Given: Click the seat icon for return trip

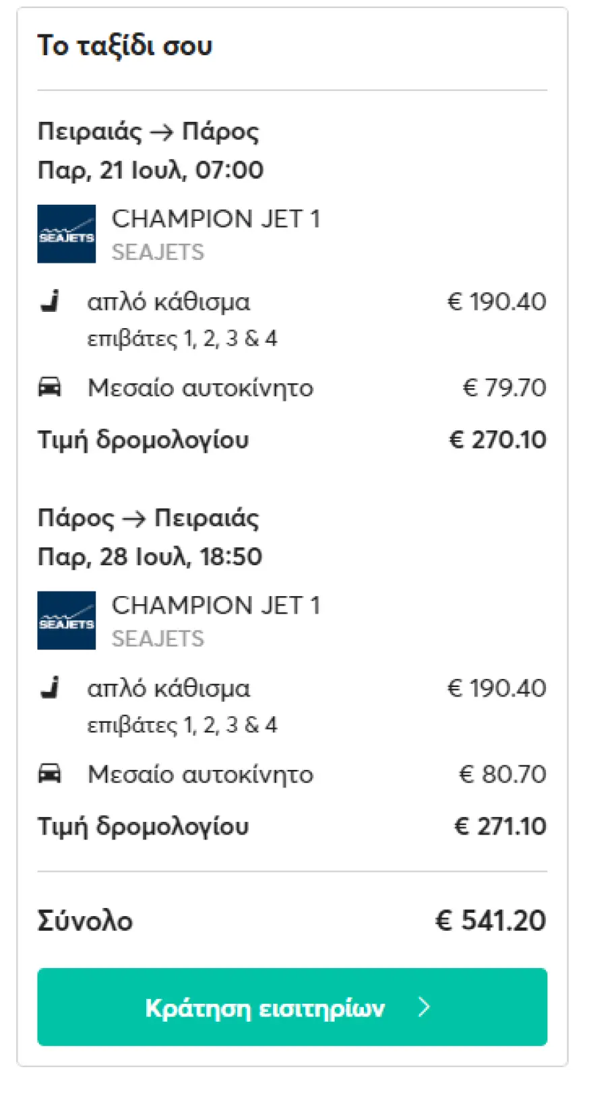Looking at the screenshot, I should (x=50, y=688).
